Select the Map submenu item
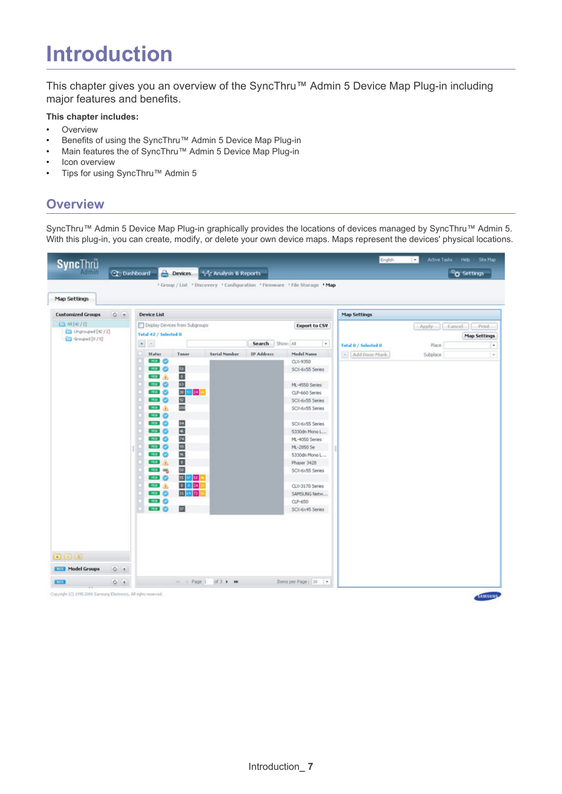The width and height of the screenshot is (562, 794). click(x=329, y=285)
